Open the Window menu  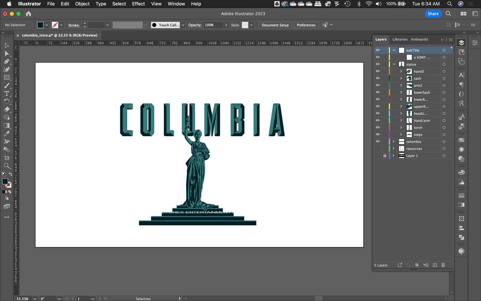(x=176, y=4)
